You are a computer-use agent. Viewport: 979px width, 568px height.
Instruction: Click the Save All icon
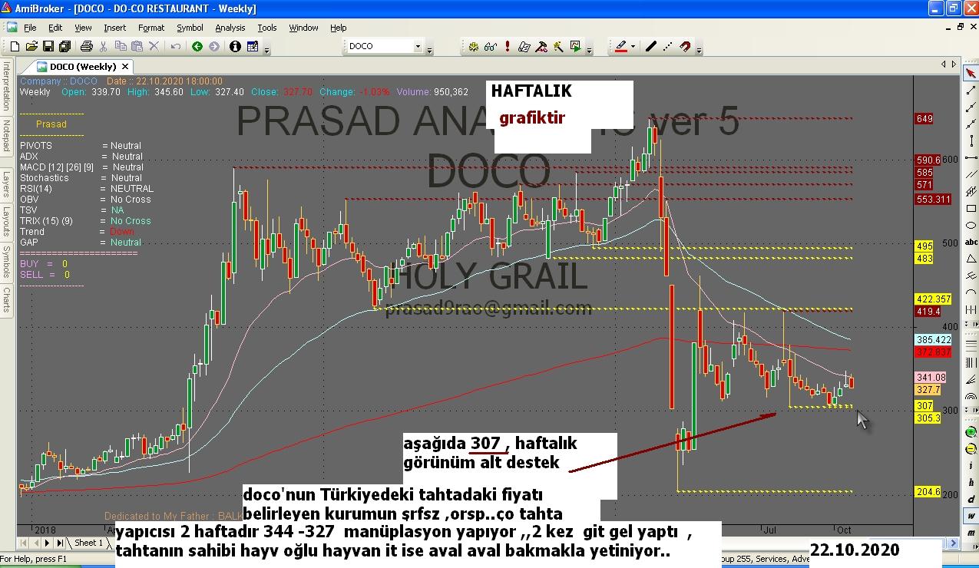(x=64, y=47)
